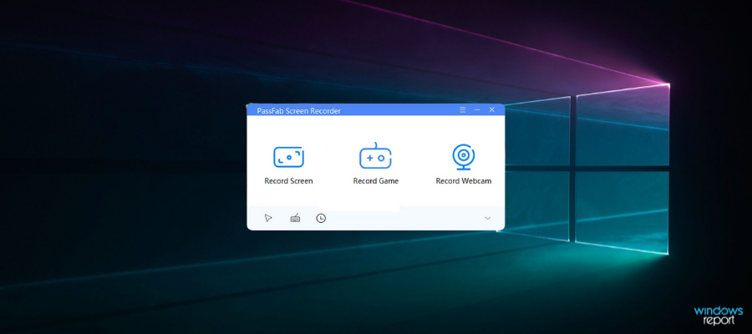
Task: Select the Record Screen icon
Action: pyautogui.click(x=289, y=157)
